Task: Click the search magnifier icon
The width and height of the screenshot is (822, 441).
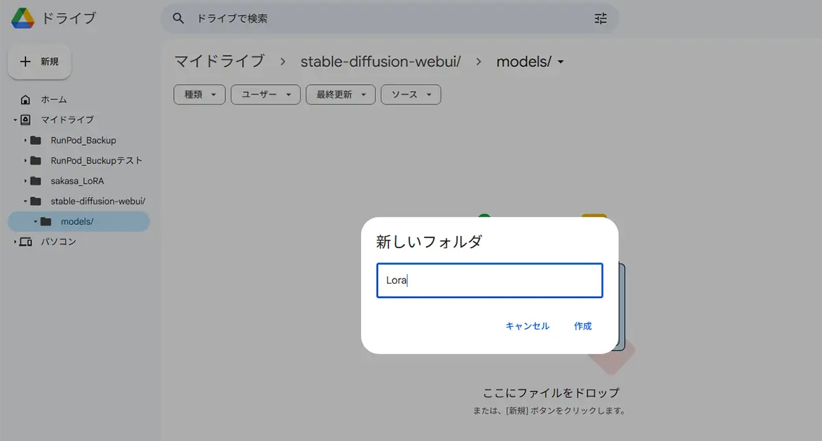Action: pyautogui.click(x=178, y=18)
